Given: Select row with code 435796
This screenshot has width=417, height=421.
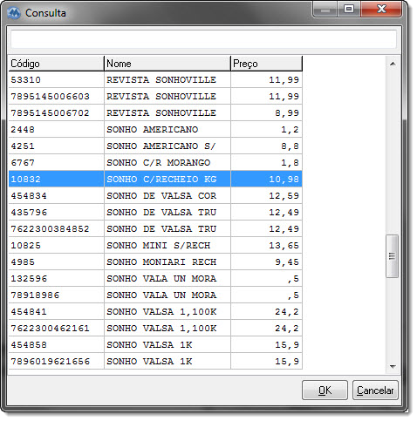Looking at the screenshot, I should click(x=155, y=212).
